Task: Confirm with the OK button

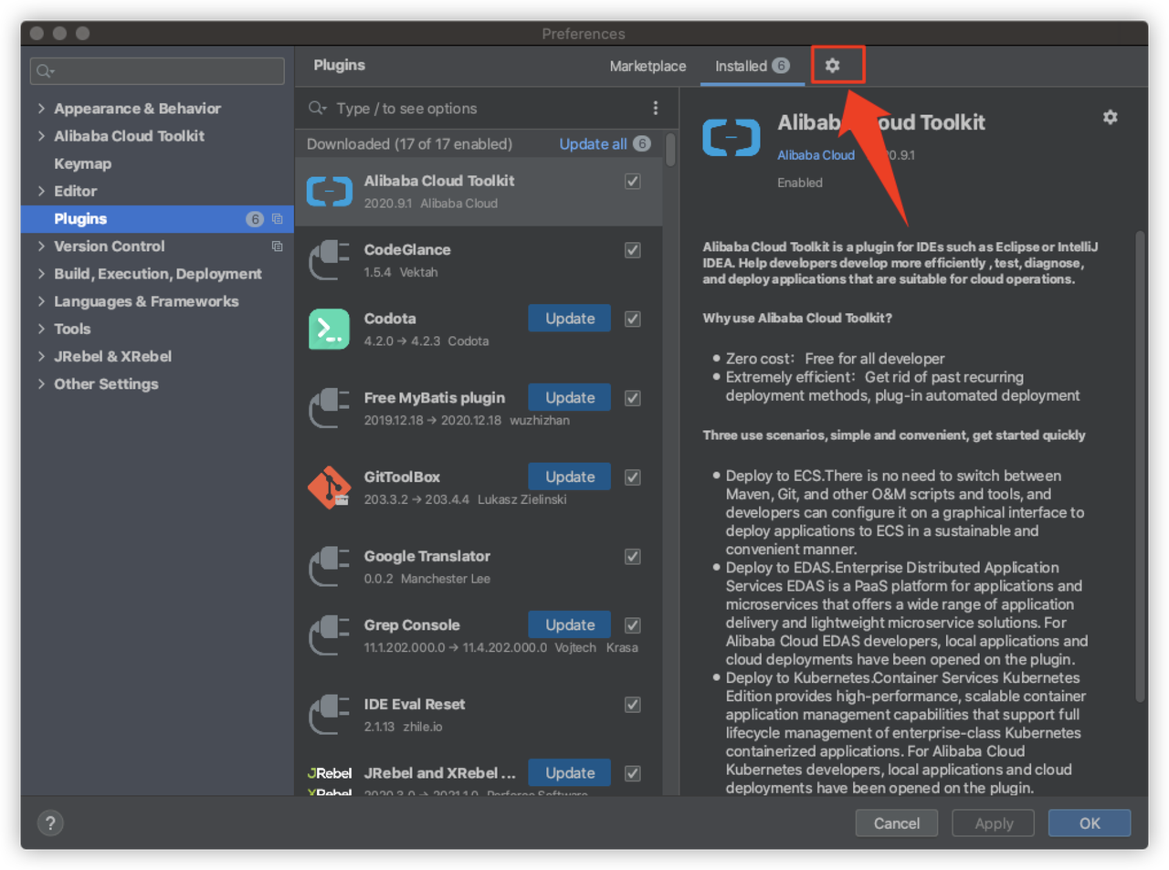Action: pyautogui.click(x=1090, y=823)
